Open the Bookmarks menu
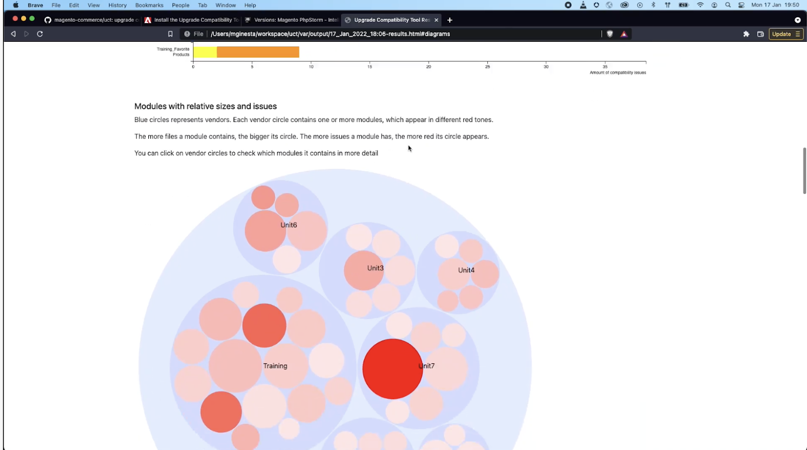This screenshot has height=450, width=807. tap(149, 5)
